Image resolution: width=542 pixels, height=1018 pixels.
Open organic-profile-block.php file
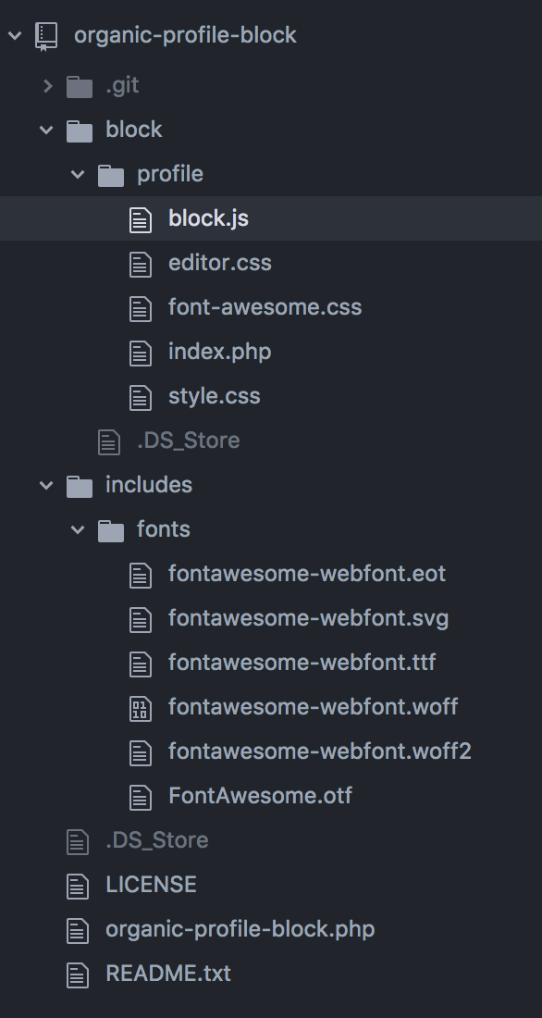click(x=240, y=929)
